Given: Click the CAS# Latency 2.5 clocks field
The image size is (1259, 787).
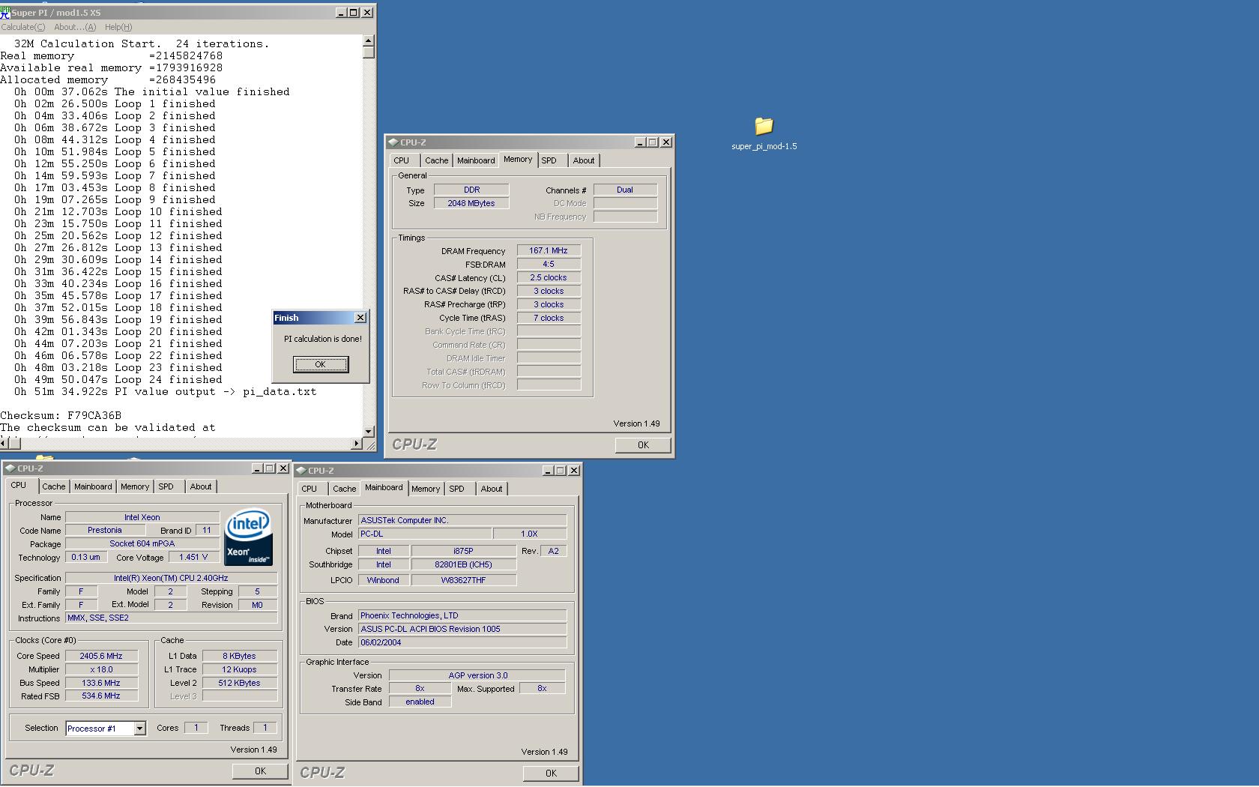Looking at the screenshot, I should [549, 278].
